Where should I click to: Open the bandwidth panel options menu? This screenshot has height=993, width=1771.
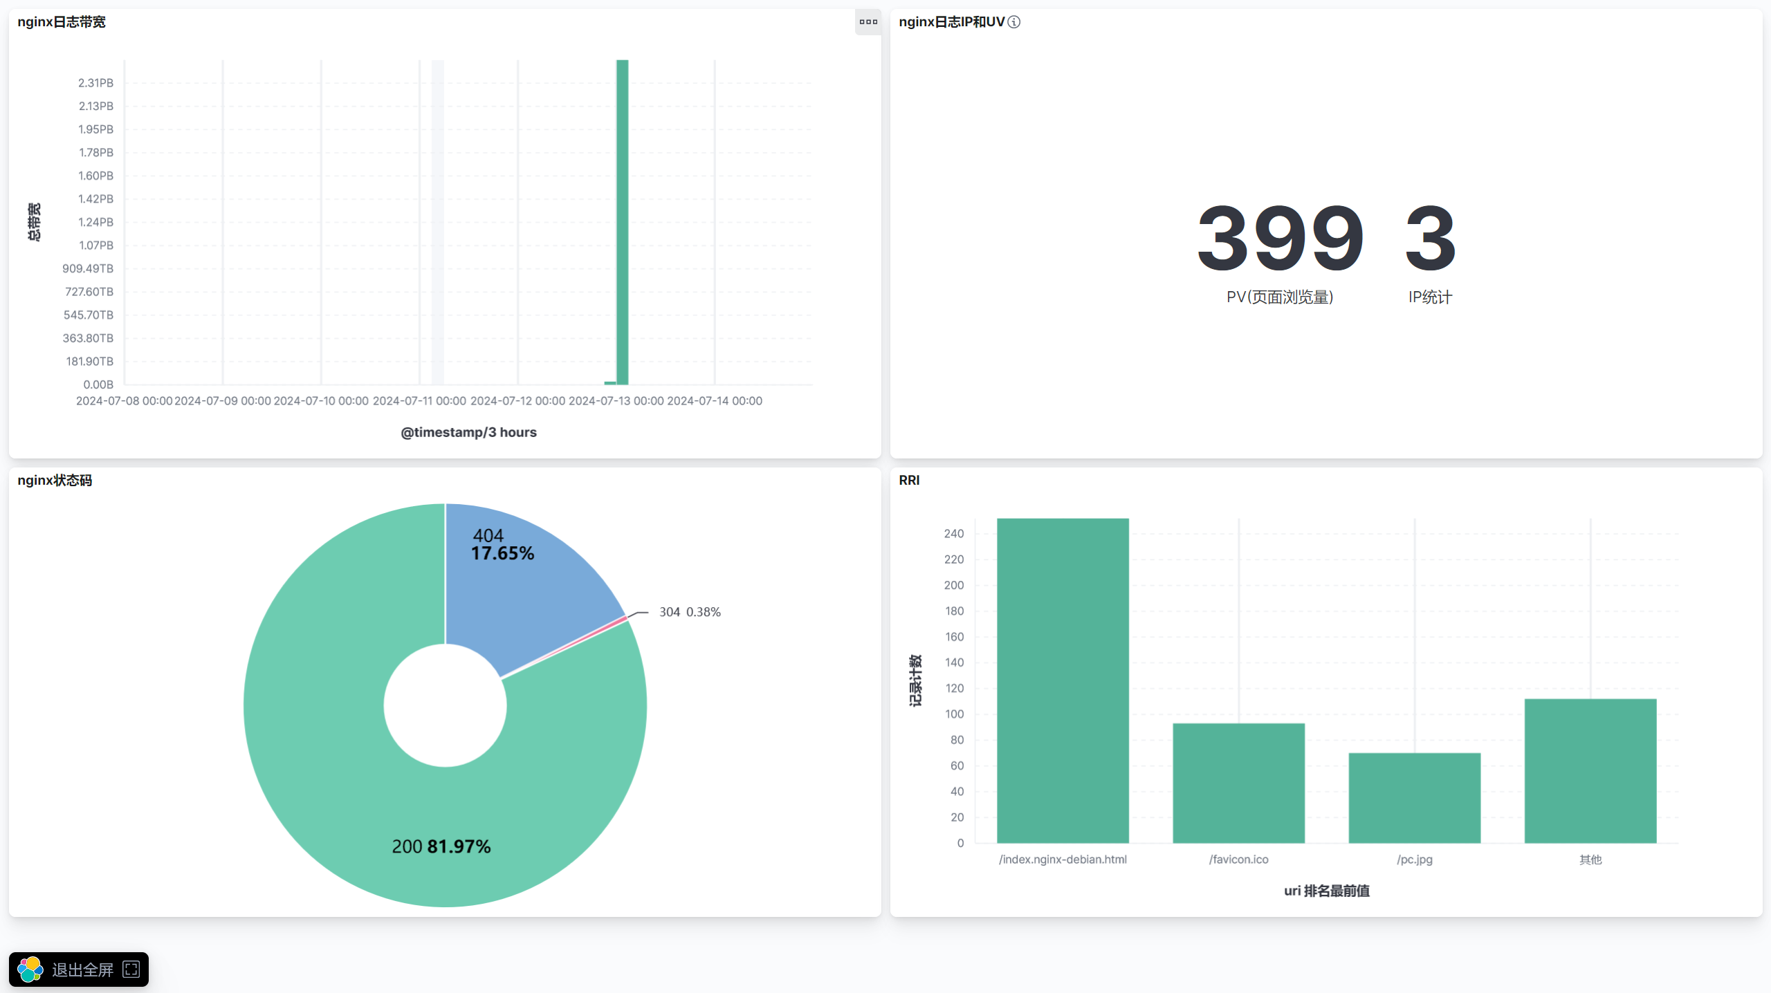(x=868, y=22)
